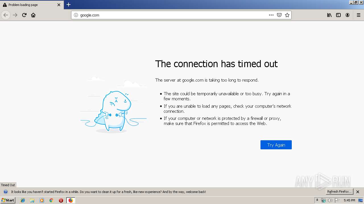Click the heading The connection has timed out
The image size is (364, 204).
pyautogui.click(x=216, y=64)
